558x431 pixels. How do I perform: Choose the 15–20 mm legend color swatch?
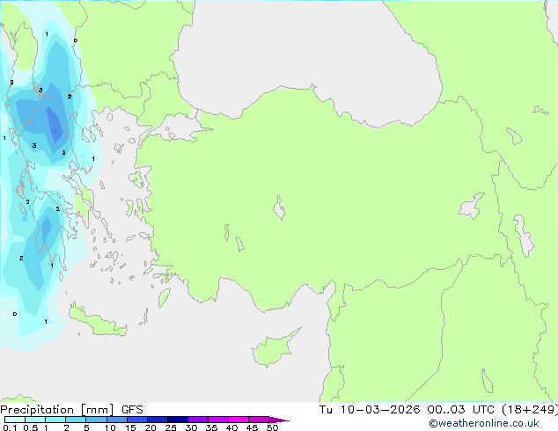pyautogui.click(x=136, y=420)
